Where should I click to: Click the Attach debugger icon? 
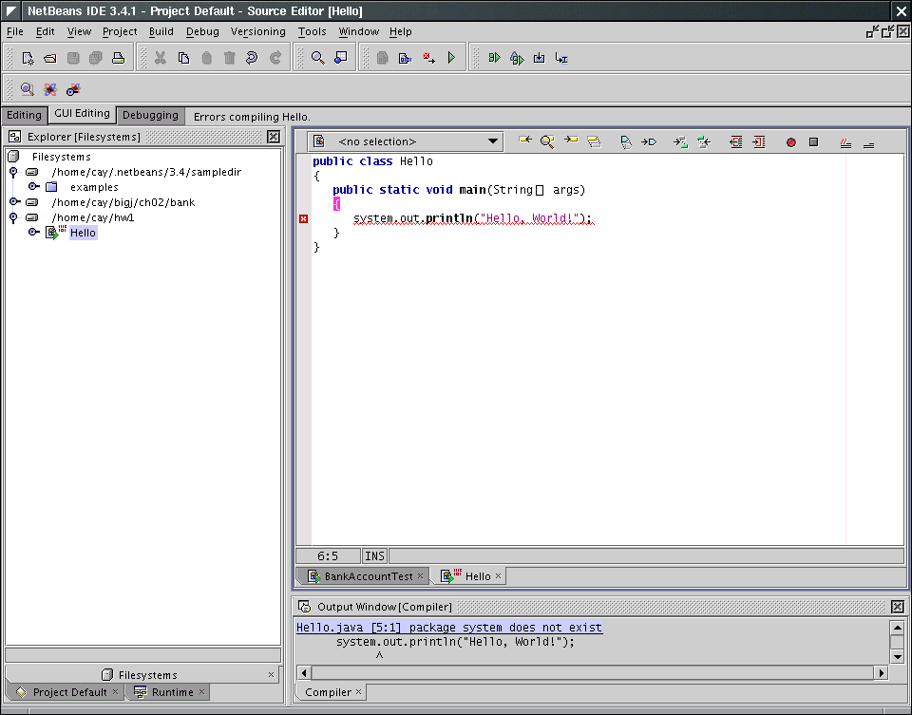tap(517, 58)
